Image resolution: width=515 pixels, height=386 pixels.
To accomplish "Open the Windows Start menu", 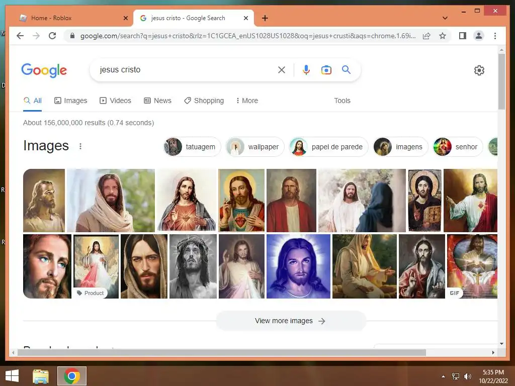I will (x=12, y=376).
